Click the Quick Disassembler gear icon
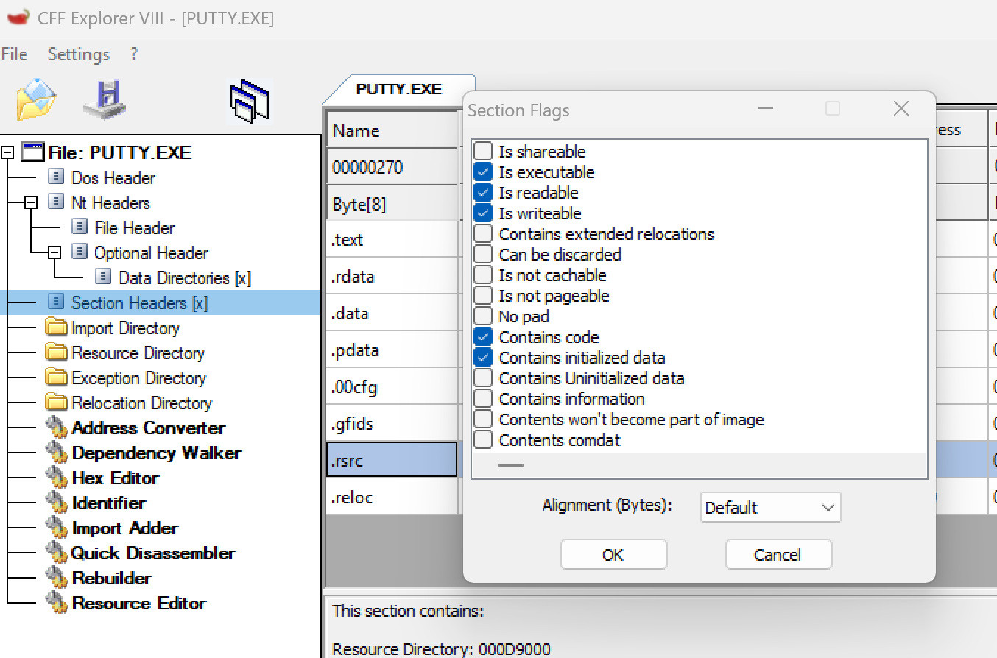The width and height of the screenshot is (997, 658). point(57,553)
